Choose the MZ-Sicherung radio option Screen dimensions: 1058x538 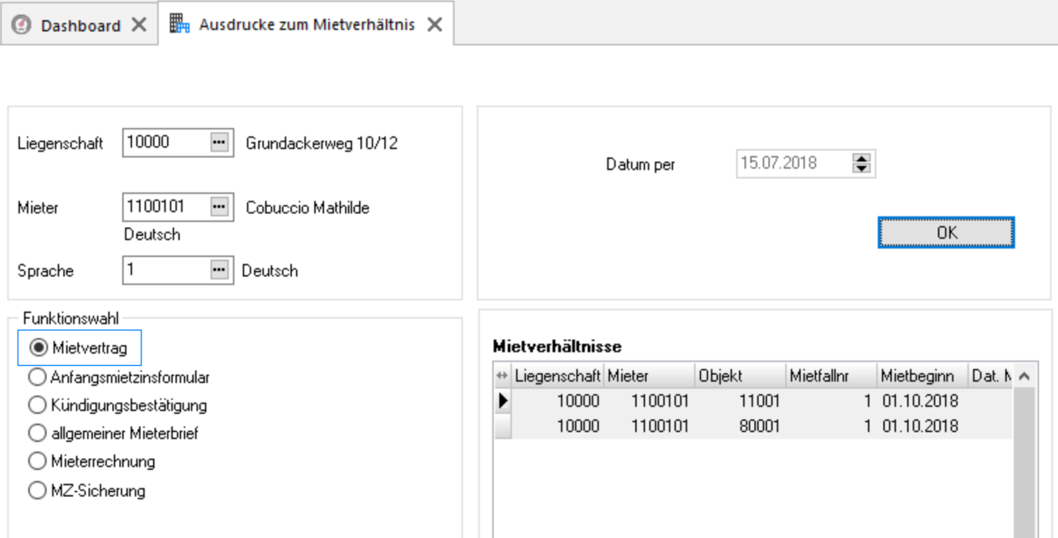[x=86, y=490]
